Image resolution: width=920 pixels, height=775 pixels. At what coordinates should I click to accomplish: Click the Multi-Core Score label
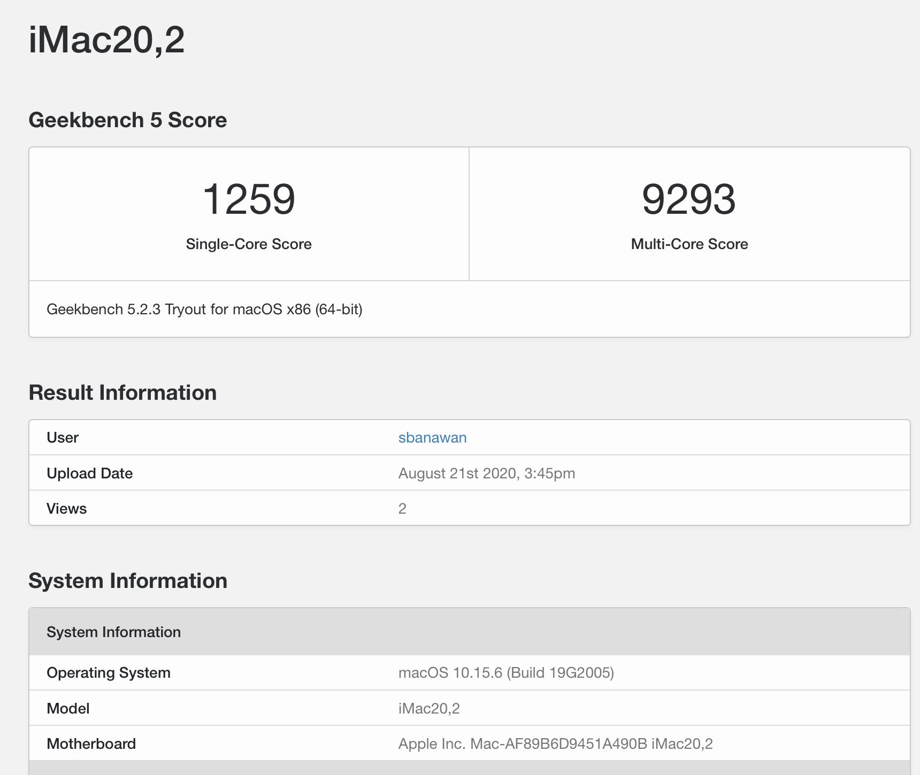[689, 244]
